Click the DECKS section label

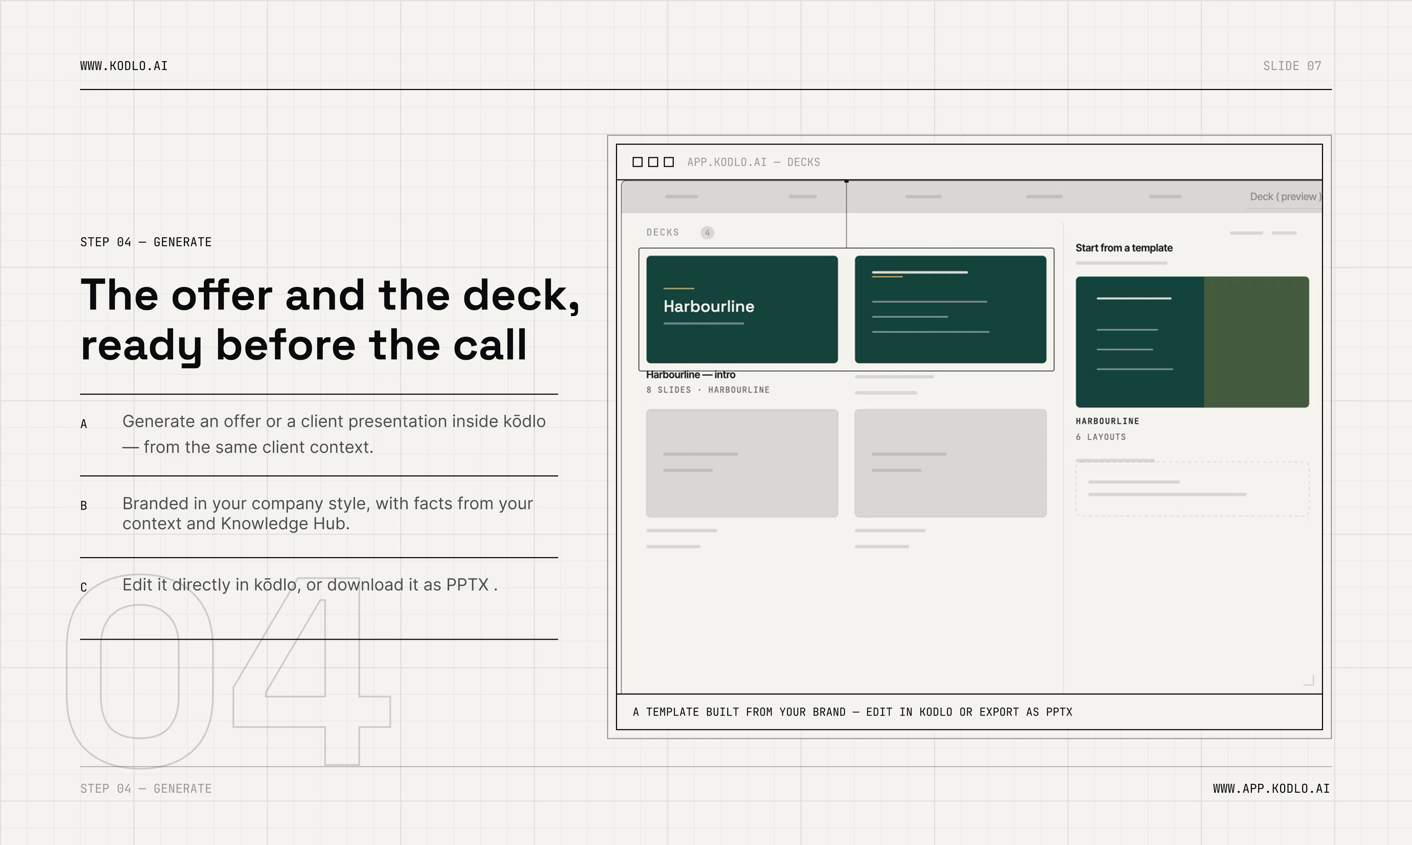click(662, 232)
